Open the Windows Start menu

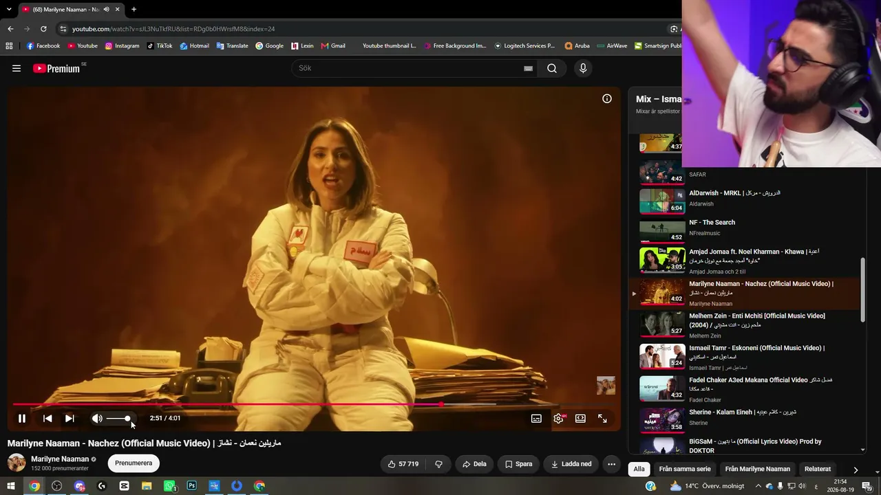point(11,486)
